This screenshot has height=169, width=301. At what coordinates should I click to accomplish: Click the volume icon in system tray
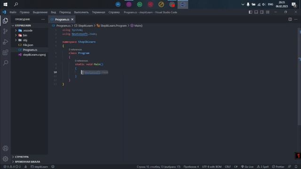[264, 4]
